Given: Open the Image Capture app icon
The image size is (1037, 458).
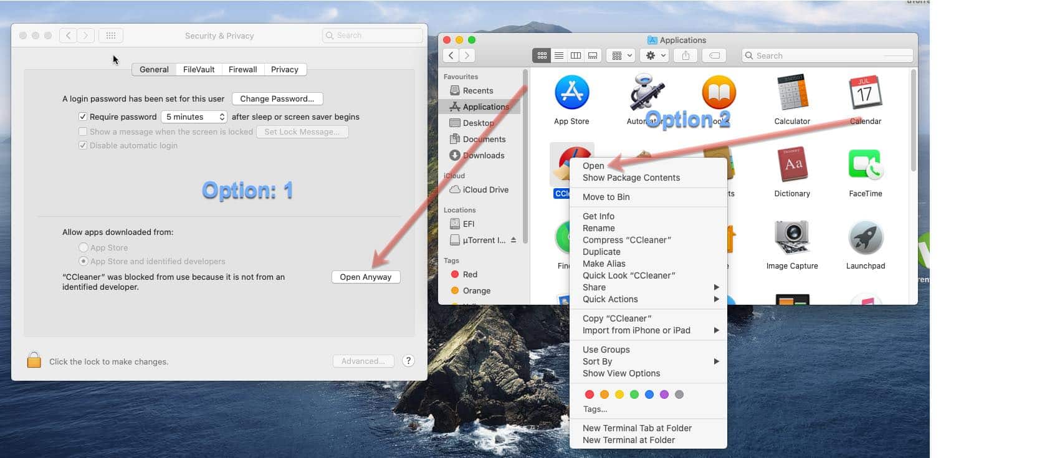Looking at the screenshot, I should pos(792,237).
